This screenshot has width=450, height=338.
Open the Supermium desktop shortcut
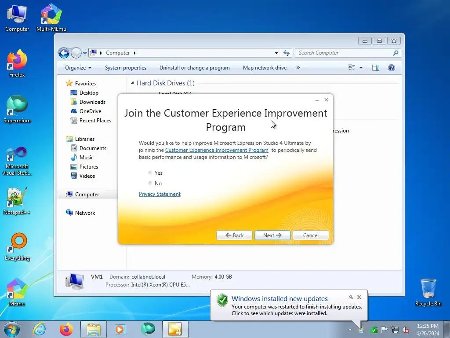point(17,110)
